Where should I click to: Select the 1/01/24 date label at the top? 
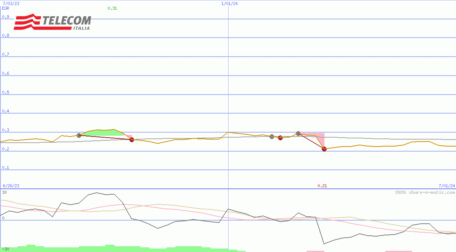coord(229,3)
